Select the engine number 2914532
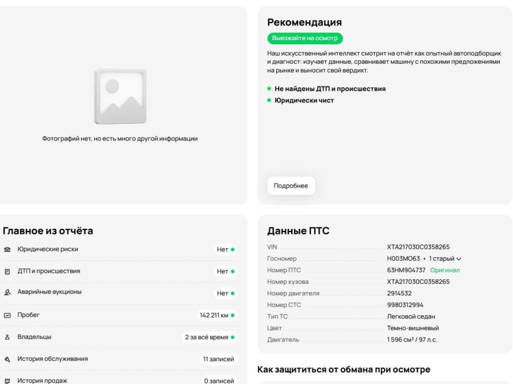The height and width of the screenshot is (384, 513). coord(399,293)
